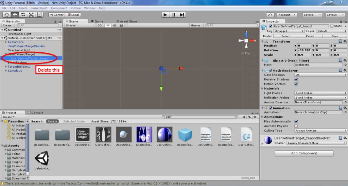Select the Move tool icon

click(15, 15)
